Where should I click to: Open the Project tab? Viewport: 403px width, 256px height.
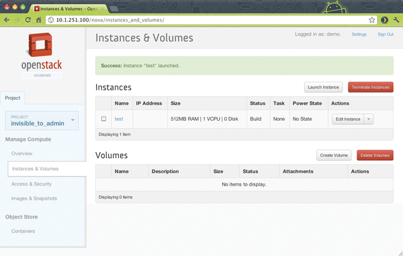pyautogui.click(x=13, y=98)
